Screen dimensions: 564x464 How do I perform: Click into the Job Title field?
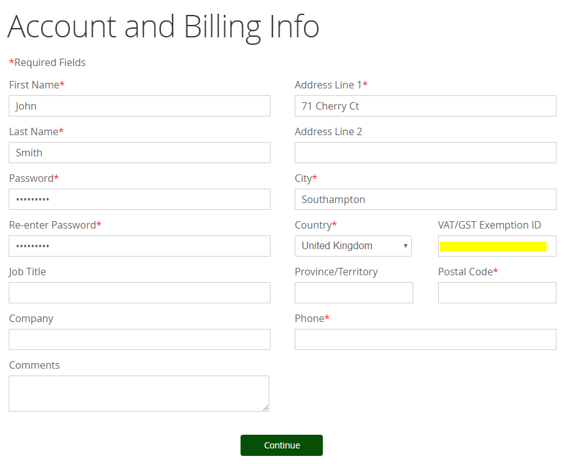[x=139, y=293]
